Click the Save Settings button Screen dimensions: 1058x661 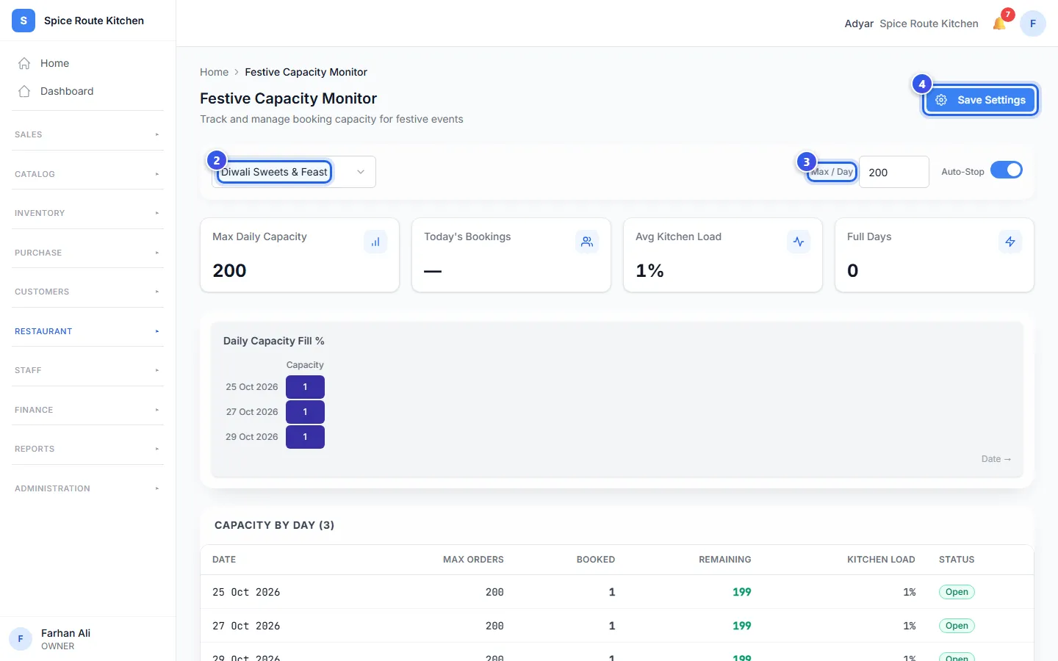(x=980, y=100)
